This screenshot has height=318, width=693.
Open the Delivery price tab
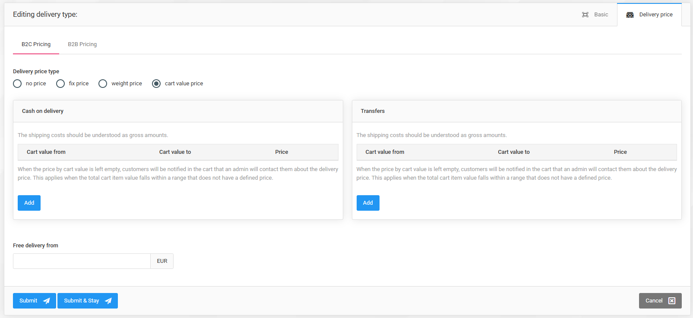click(x=649, y=15)
